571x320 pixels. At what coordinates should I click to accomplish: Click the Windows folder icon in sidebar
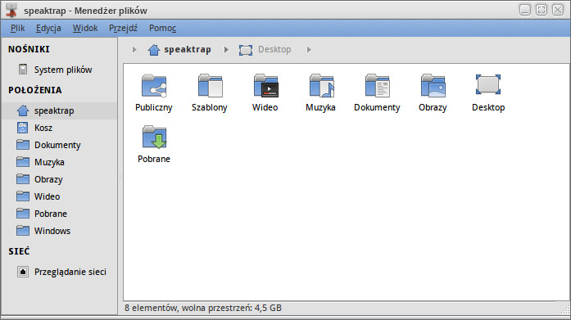click(23, 231)
